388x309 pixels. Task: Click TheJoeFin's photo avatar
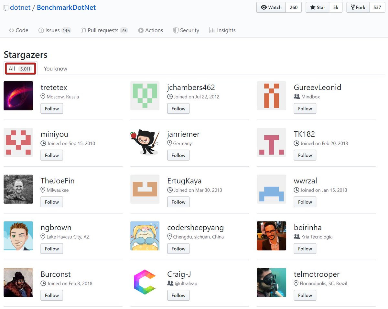click(x=18, y=189)
